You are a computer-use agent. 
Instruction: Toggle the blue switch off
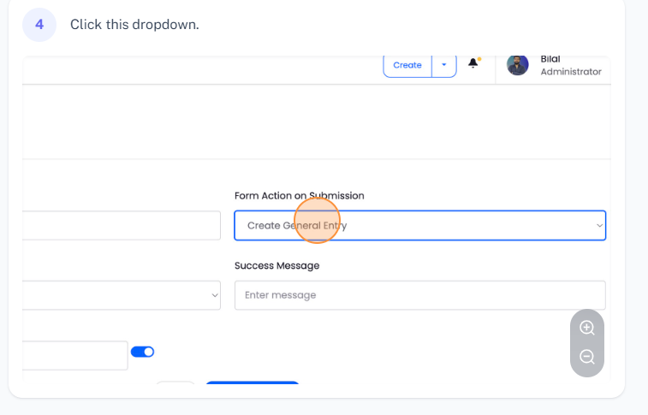[x=142, y=352]
